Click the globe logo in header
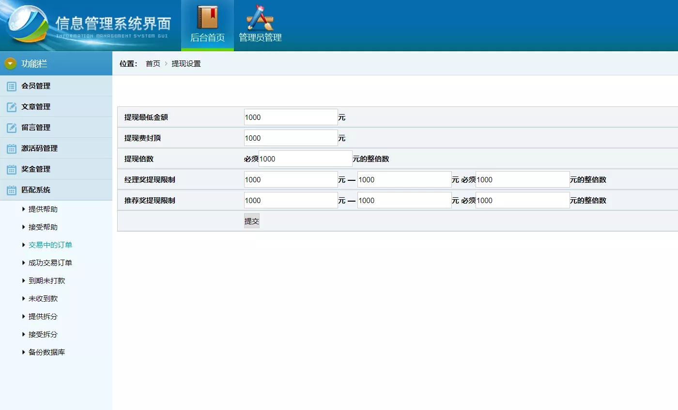 click(27, 24)
